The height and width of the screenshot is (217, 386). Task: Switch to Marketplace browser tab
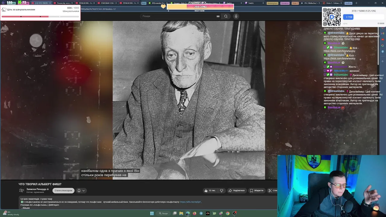point(272,3)
